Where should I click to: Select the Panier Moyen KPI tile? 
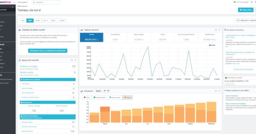tap(139, 37)
